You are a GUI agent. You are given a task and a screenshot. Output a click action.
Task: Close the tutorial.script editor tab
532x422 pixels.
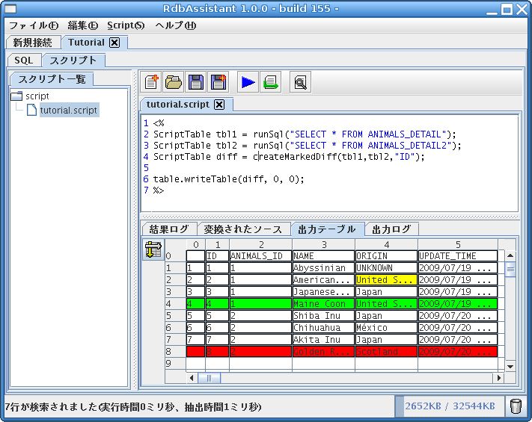219,105
